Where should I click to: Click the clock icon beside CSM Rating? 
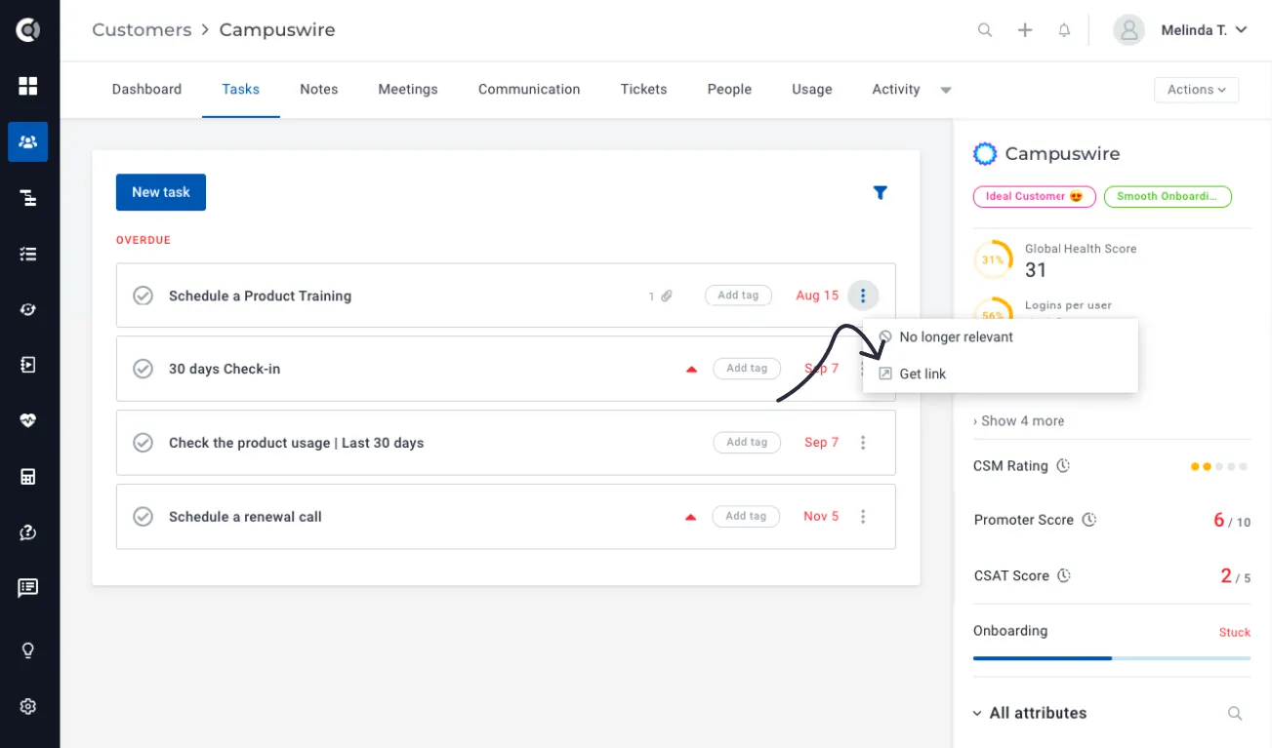coord(1063,466)
